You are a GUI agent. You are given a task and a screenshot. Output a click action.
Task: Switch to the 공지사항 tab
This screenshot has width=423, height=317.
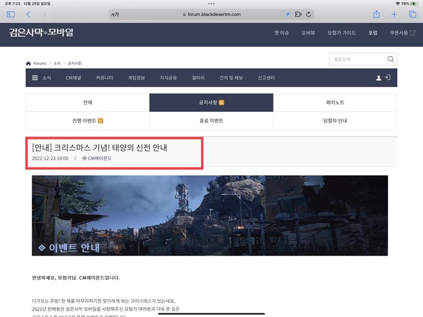(211, 102)
